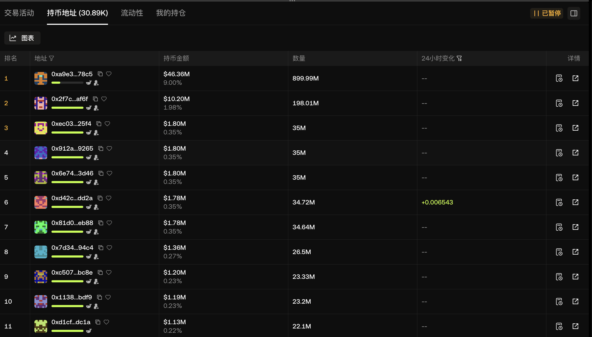View transaction history for rank 1 holder
The image size is (592, 337).
(559, 78)
